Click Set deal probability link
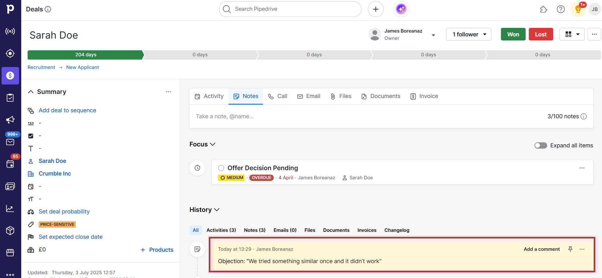The image size is (602, 278). click(x=64, y=212)
